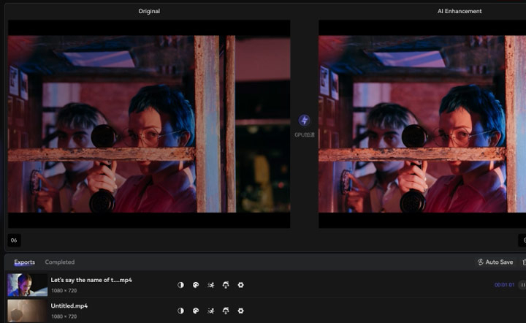The height and width of the screenshot is (323, 526).
Task: Select thumbnail of Let's say the name video
Action: click(x=27, y=285)
